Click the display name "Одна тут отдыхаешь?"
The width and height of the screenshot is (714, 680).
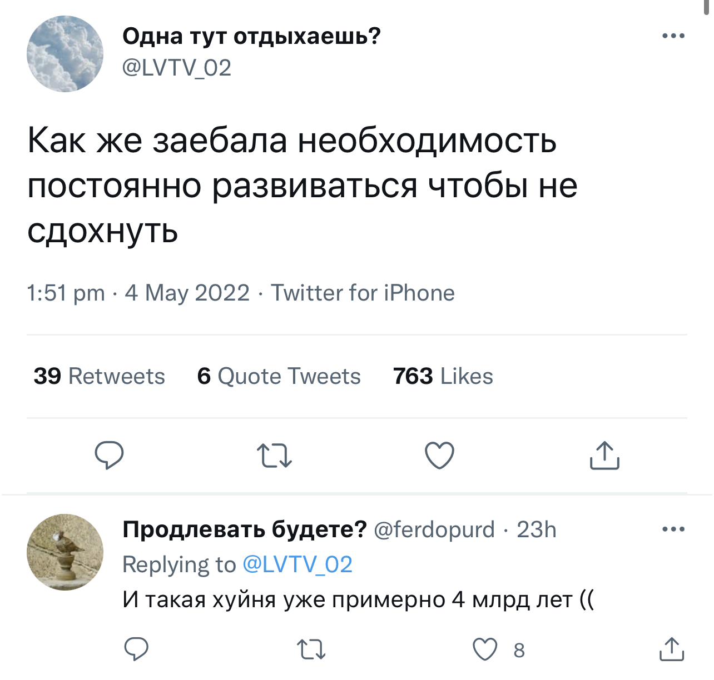(251, 36)
